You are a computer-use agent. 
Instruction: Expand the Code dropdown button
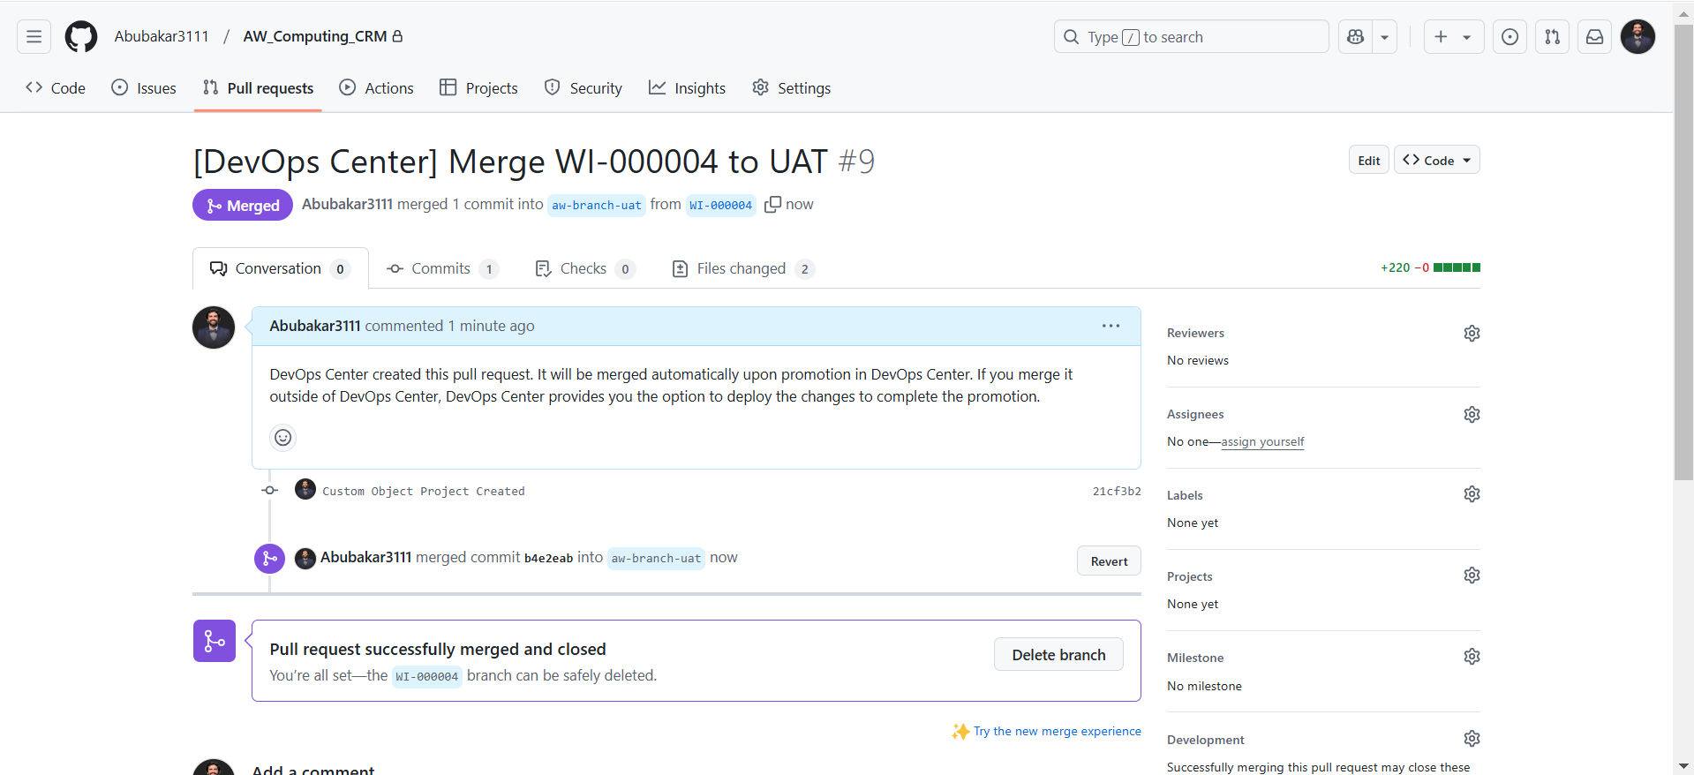pos(1437,160)
